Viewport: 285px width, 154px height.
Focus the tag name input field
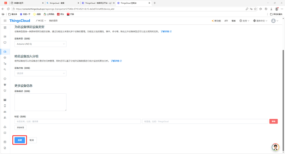pyautogui.click(x=78, y=121)
